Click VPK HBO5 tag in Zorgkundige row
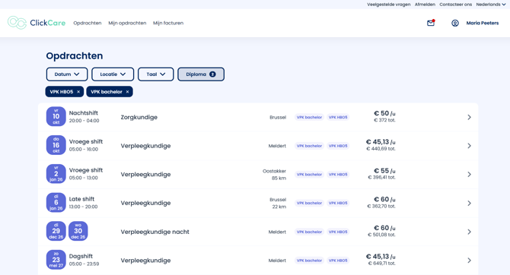Viewport: 510px width, 275px height. pos(338,117)
